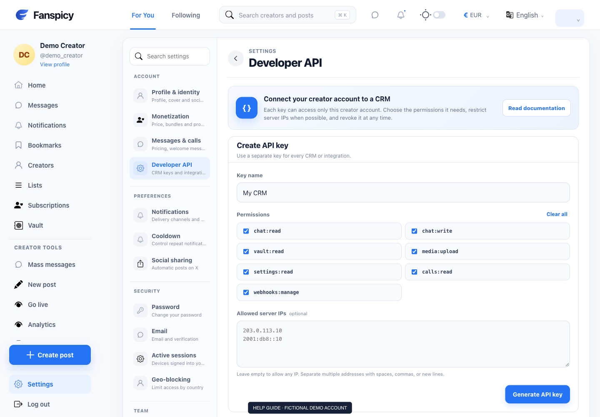Click the Search settings field
Viewport: 600px width, 417px height.
pos(170,56)
